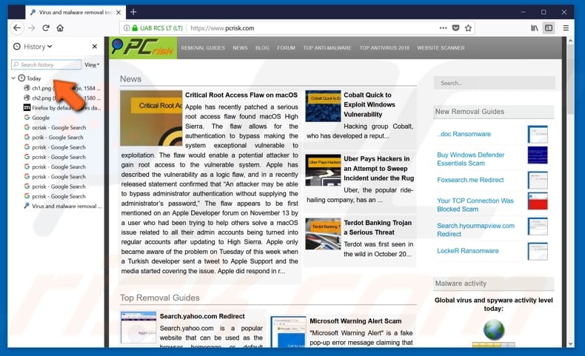Open Foxsearch.me Redirect guide link
Screen dimensions: 585x356
[x=470, y=180]
